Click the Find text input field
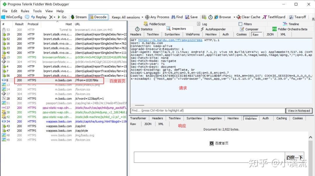The image size is (315, 176). [x=208, y=110]
